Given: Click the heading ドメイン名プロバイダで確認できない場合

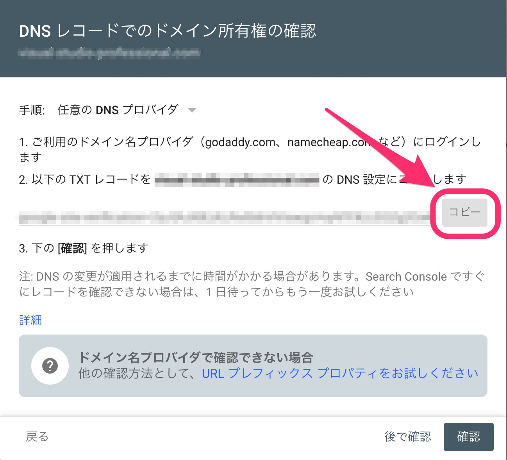Looking at the screenshot, I should pyautogui.click(x=196, y=357).
